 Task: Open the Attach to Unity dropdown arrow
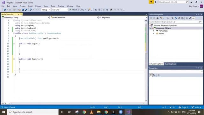pos(85,10)
